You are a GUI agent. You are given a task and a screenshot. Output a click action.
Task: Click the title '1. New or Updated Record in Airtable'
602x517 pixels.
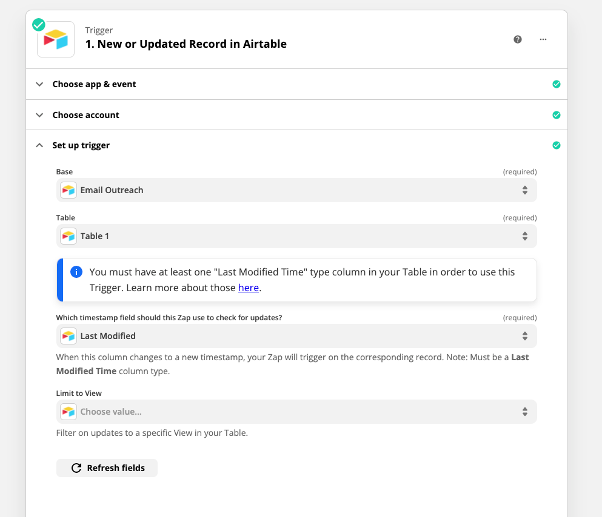tap(186, 44)
